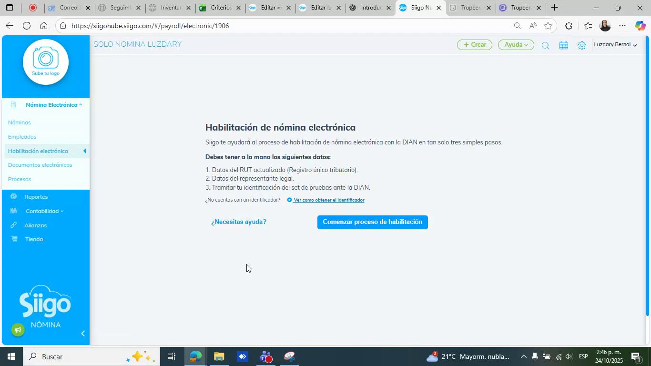The image size is (651, 366).
Task: Click the browser address bar URL
Action: pyautogui.click(x=150, y=26)
